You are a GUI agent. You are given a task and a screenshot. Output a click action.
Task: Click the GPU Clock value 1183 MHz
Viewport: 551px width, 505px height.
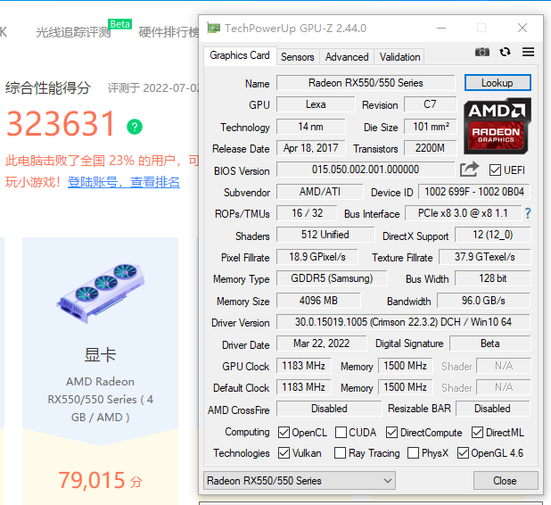coord(303,366)
